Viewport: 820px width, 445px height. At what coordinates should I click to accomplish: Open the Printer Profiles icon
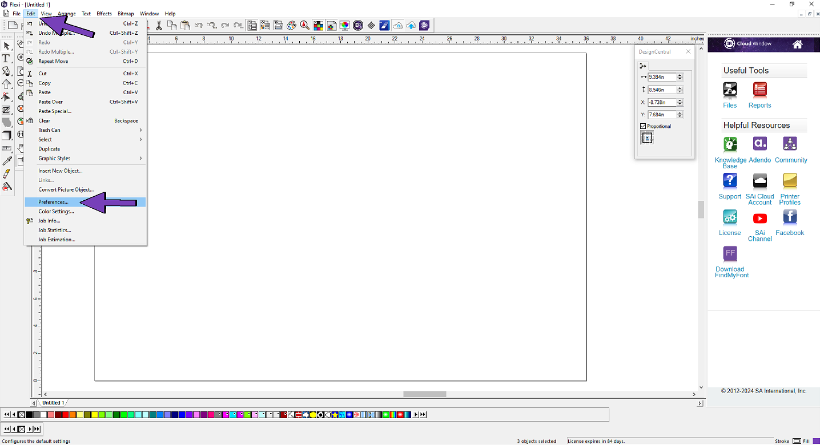(790, 181)
